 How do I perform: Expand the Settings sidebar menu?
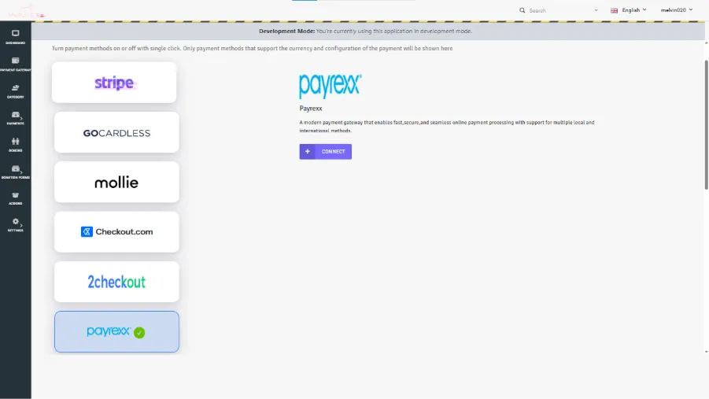16,225
